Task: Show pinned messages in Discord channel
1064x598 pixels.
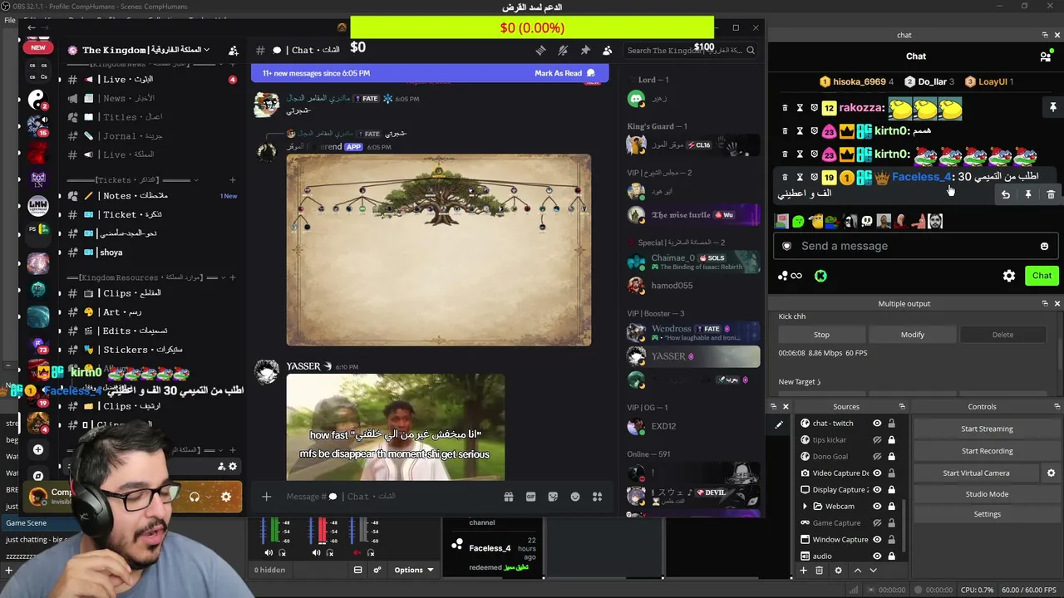Action: (x=585, y=51)
